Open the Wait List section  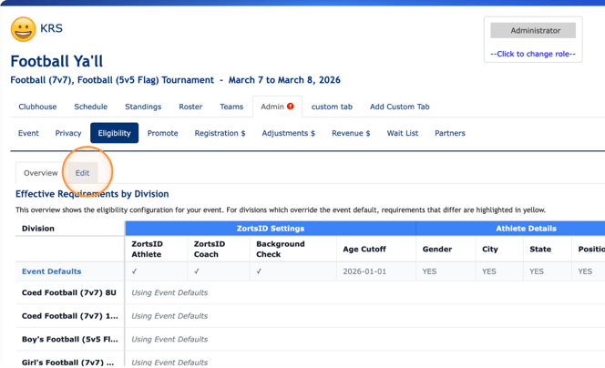pos(402,133)
